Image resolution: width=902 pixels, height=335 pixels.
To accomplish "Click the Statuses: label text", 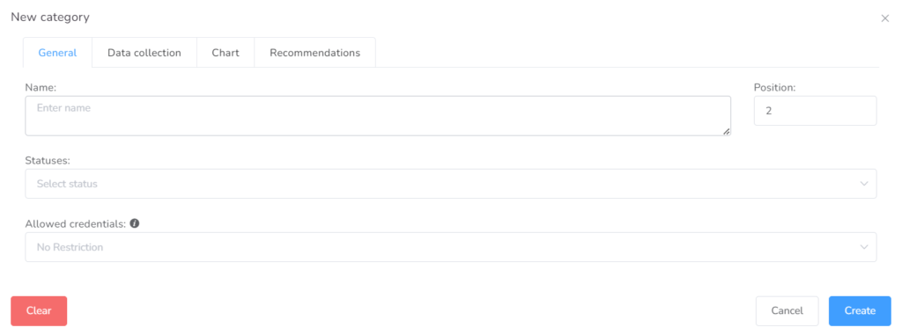I will (48, 160).
